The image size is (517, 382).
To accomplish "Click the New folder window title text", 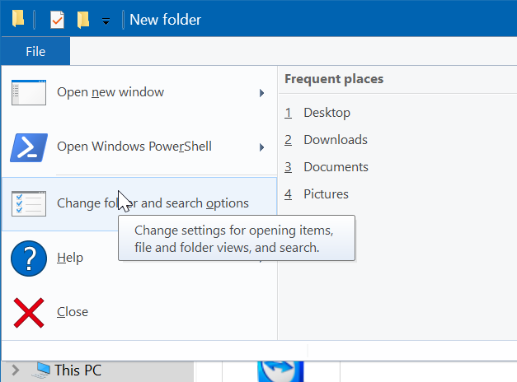I will click(x=165, y=20).
